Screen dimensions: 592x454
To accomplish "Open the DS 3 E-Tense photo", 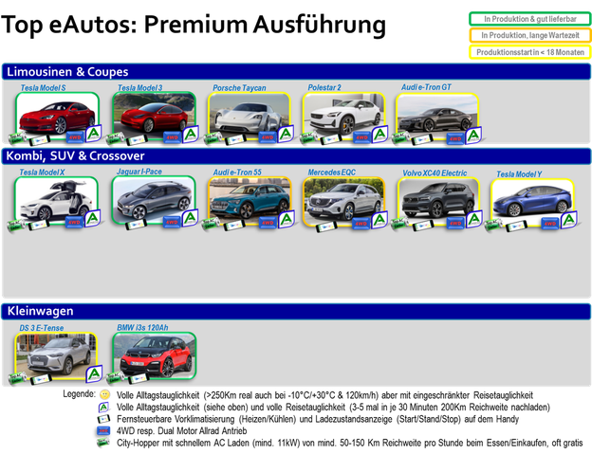I will point(56,356).
